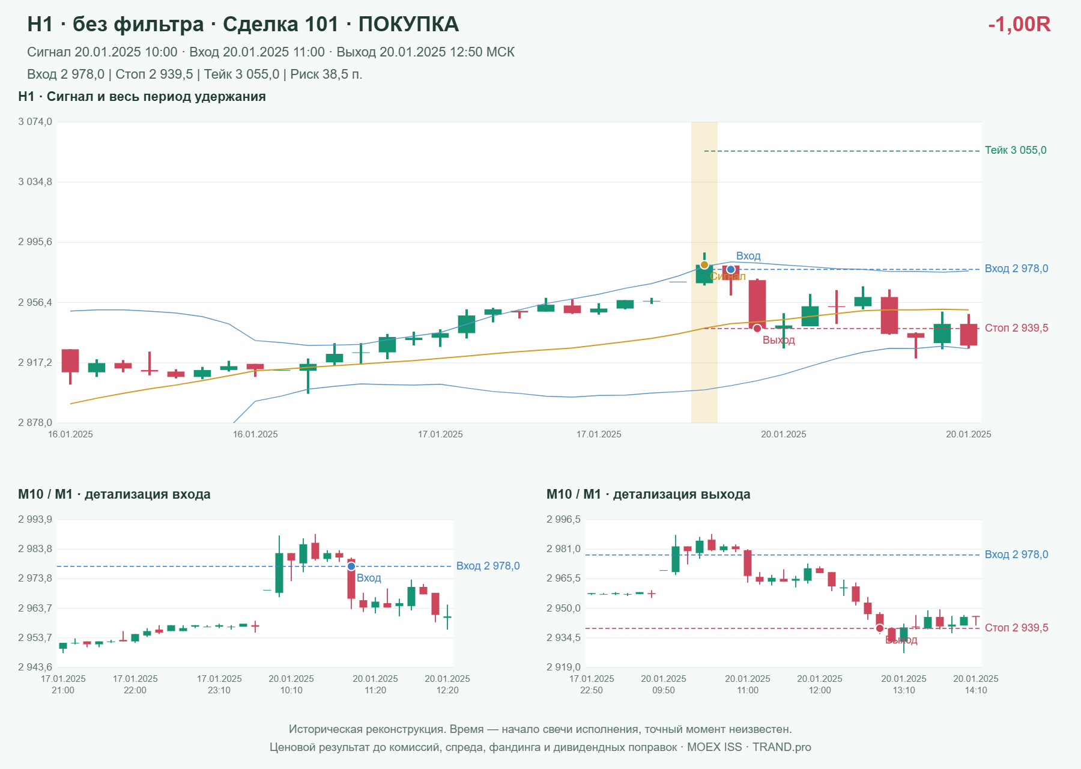
Task: Click heading 'H1 · Сигнал и весь период удержания'
Action: (x=142, y=97)
